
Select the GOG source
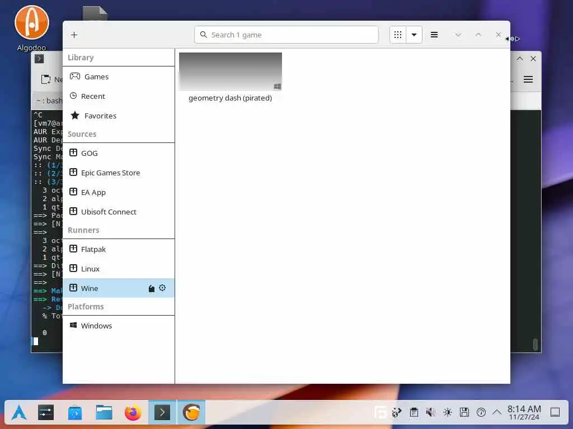[x=119, y=153]
